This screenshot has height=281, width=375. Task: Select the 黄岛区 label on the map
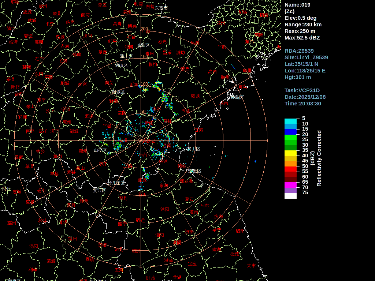click(237, 97)
